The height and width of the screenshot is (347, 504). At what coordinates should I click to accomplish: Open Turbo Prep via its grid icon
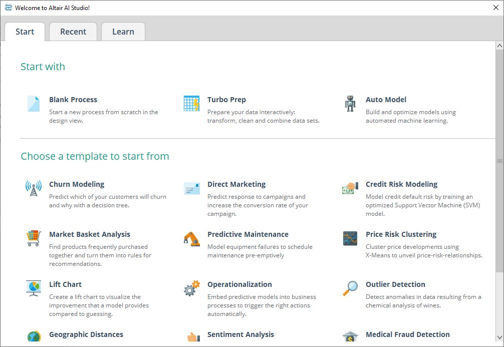click(x=192, y=104)
